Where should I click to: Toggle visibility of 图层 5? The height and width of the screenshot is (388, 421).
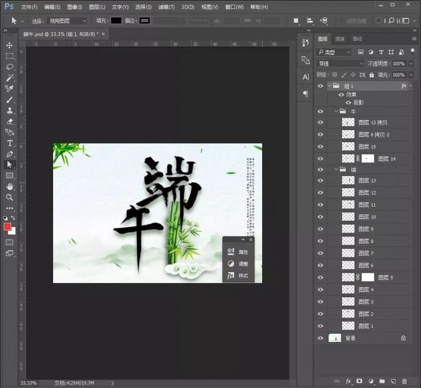click(x=320, y=278)
